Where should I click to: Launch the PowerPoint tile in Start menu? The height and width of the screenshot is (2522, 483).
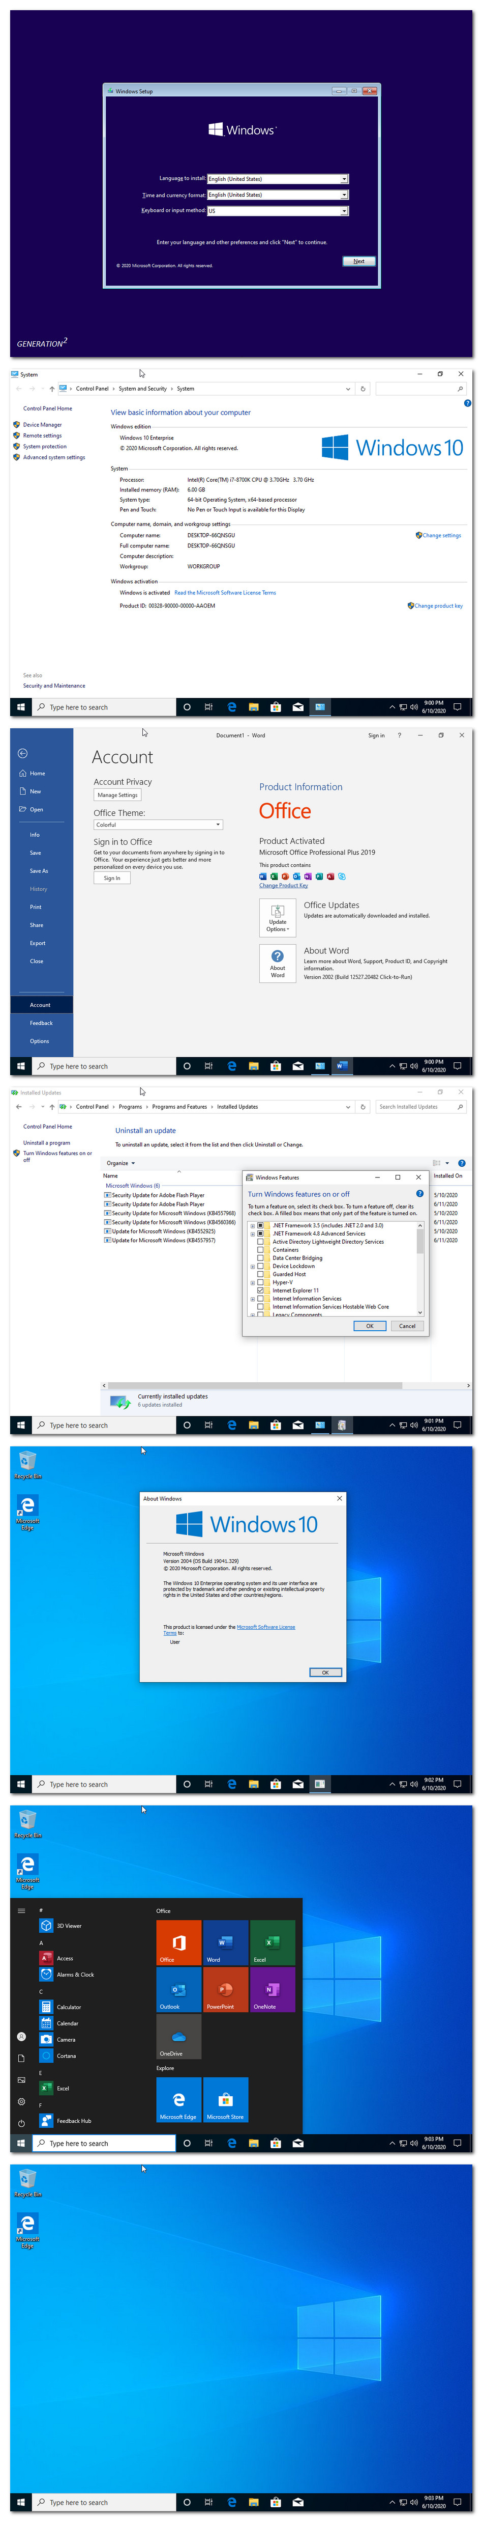tap(226, 1989)
